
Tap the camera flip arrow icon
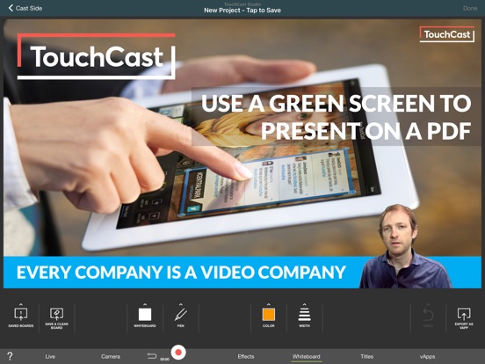point(152,356)
